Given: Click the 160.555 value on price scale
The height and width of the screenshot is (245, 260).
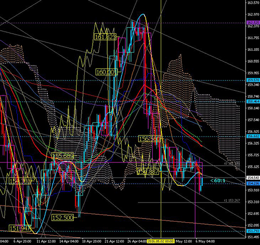Looking at the screenshot, I should pos(253,61).
